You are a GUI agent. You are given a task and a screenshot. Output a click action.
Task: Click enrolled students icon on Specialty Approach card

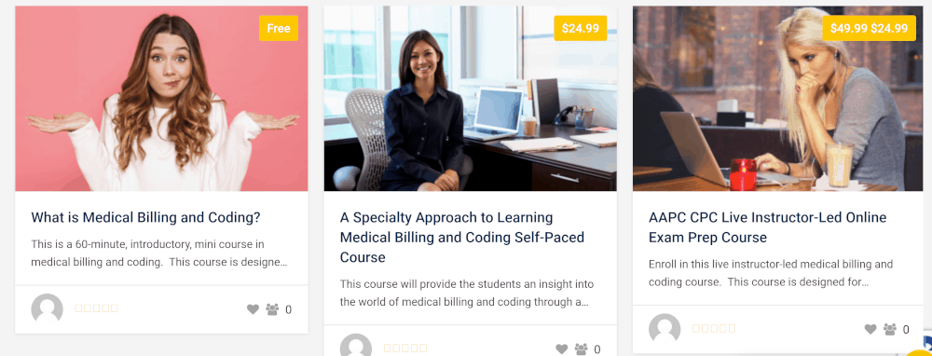tap(582, 349)
